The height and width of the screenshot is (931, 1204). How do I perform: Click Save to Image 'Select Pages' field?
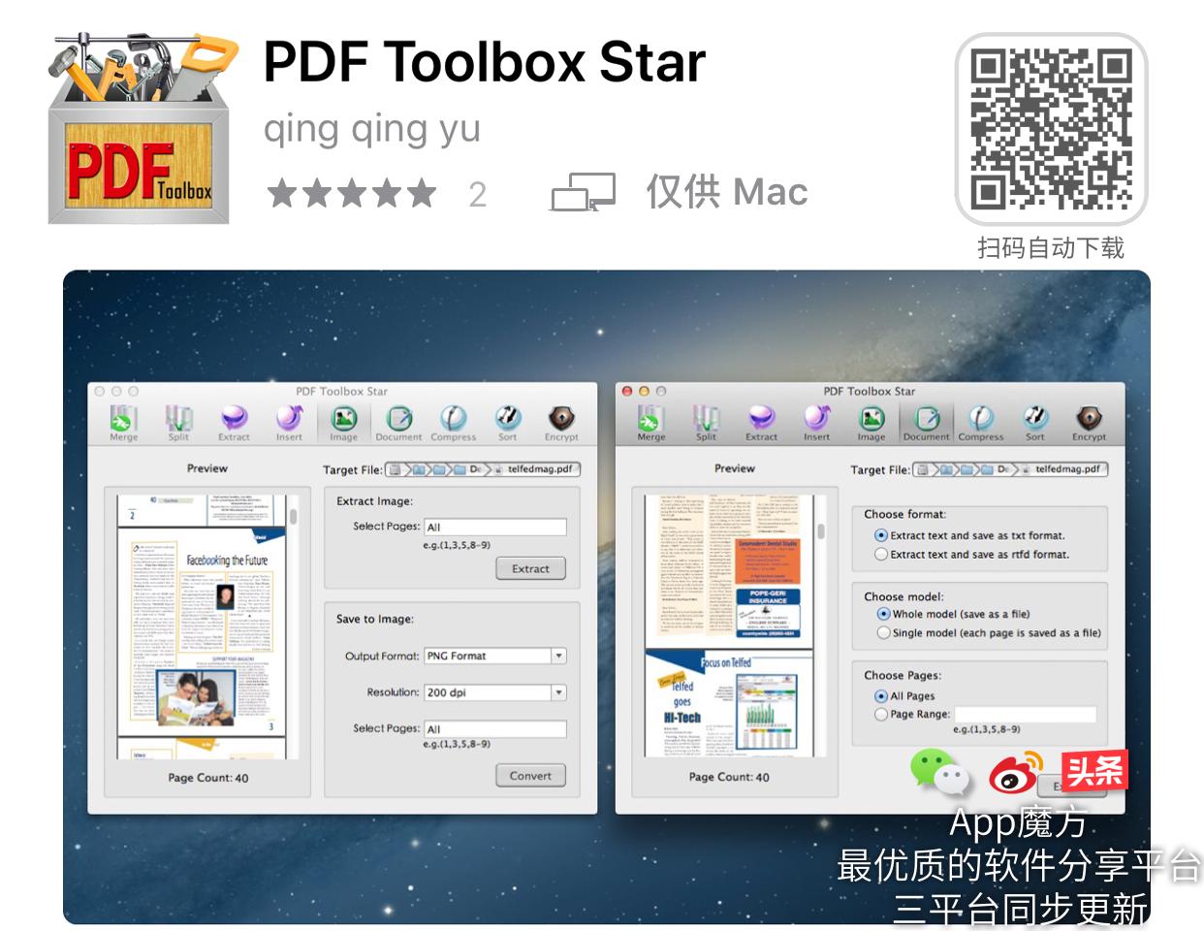tap(495, 729)
